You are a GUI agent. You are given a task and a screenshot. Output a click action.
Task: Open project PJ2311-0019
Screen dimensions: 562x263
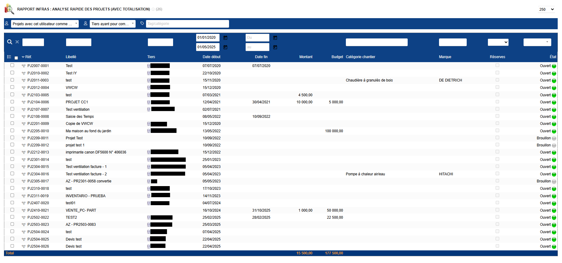(x=38, y=196)
